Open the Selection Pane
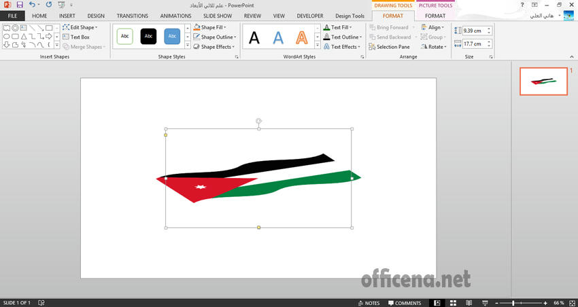This screenshot has height=307, width=578. point(389,47)
